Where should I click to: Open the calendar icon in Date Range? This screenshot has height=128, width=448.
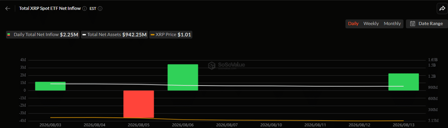(x=412, y=24)
